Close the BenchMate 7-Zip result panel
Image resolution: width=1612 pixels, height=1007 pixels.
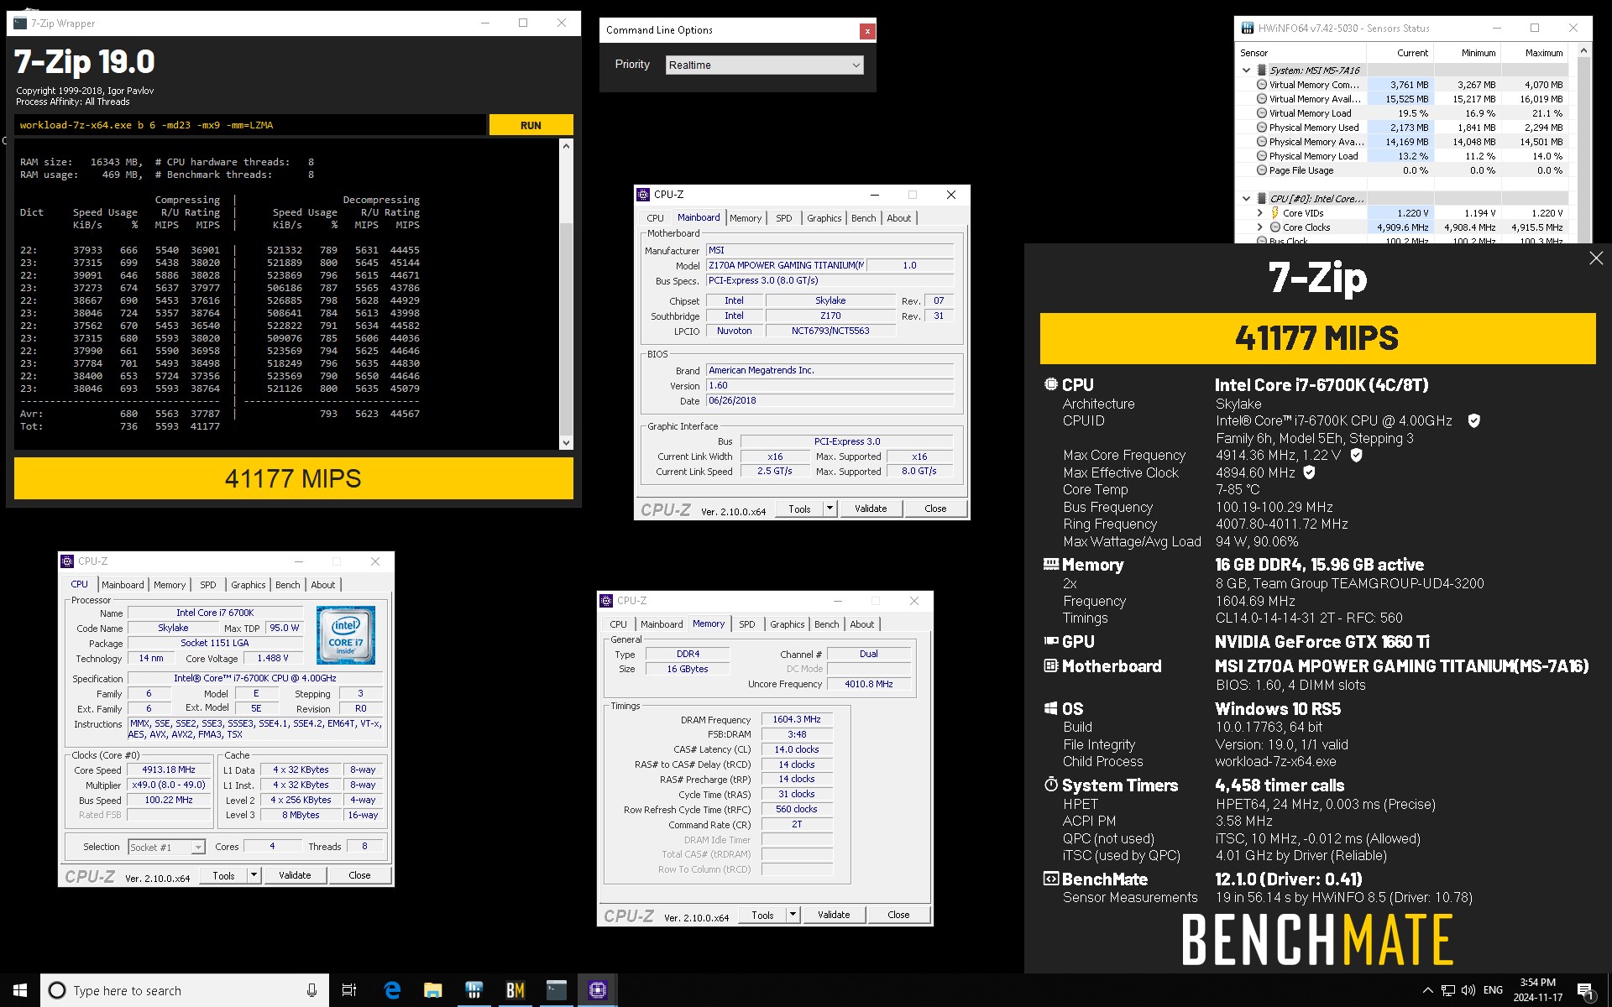pos(1595,258)
